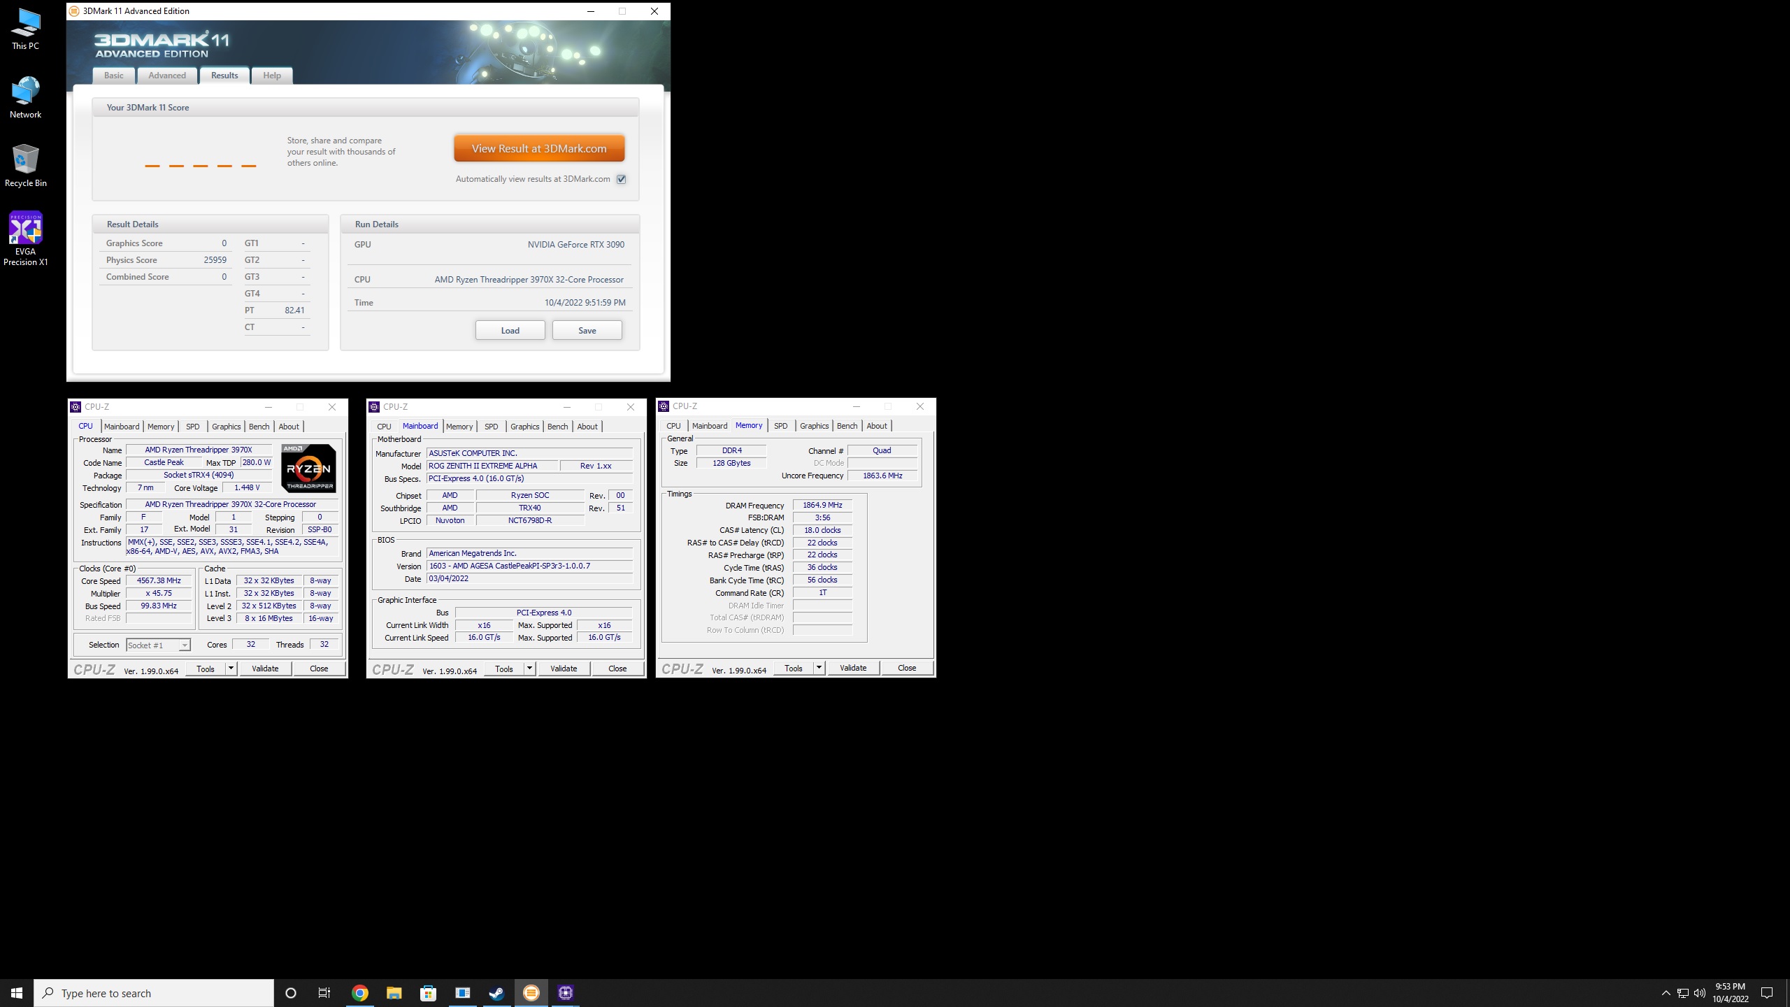Screen dimensions: 1790x1007
Task: Open Graphics tab in Mainboard CPU-Z window
Action: 524,427
